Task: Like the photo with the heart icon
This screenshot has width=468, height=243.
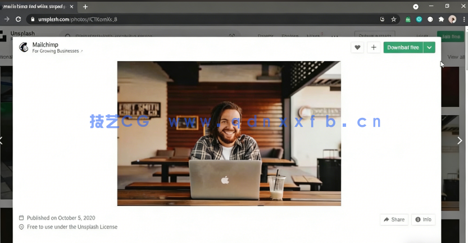Action: (357, 48)
